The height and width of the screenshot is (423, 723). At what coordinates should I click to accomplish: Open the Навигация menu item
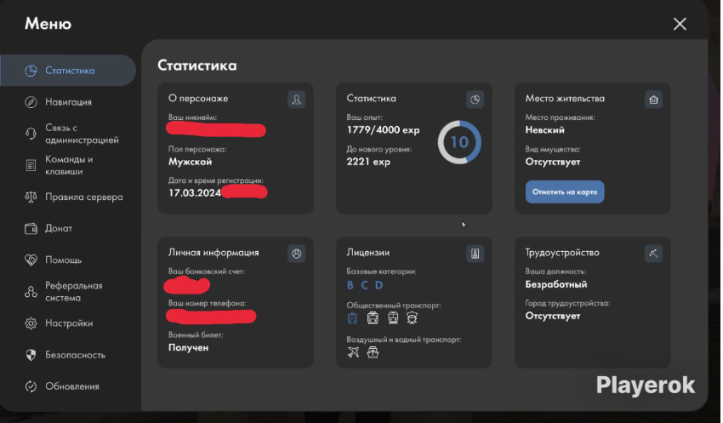point(68,102)
